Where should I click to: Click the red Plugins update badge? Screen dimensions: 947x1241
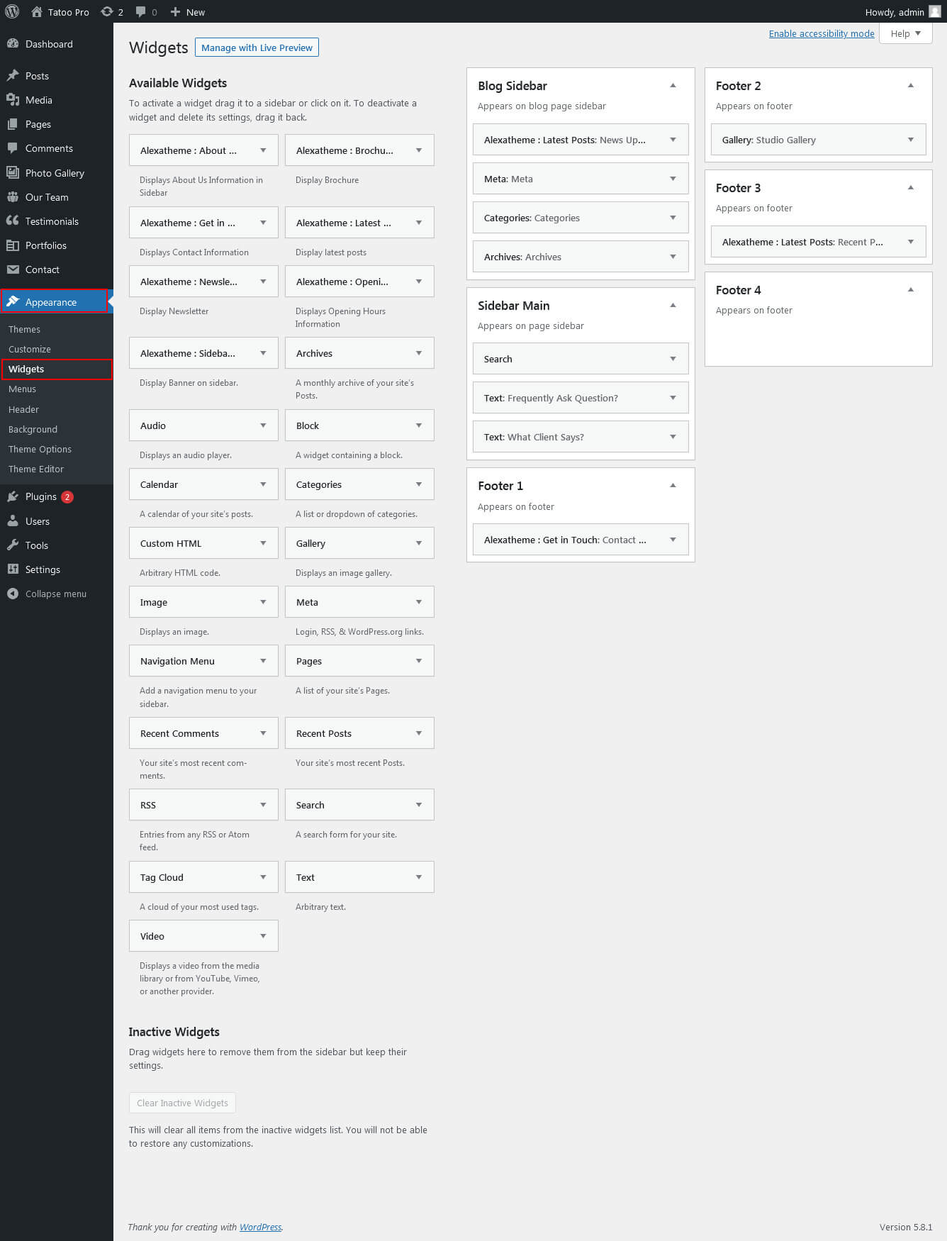(x=67, y=496)
